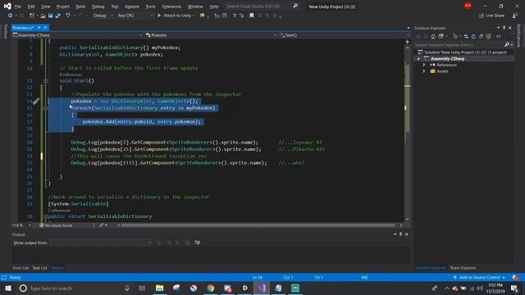
Task: Click the Search Solution Explorer input field
Action: click(459, 44)
